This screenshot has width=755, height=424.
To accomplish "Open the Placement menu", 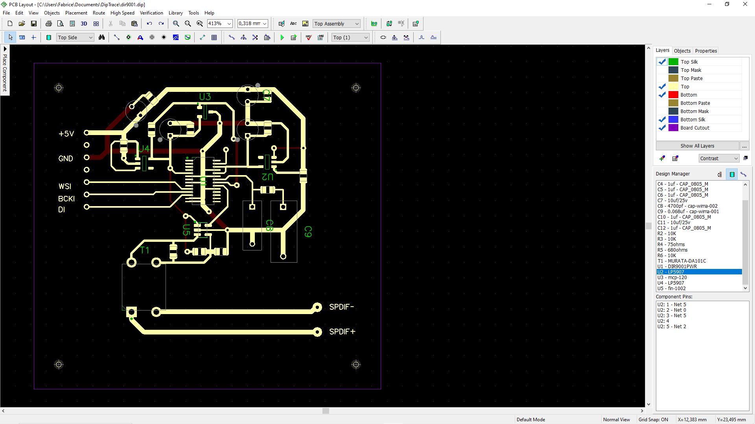I will (x=76, y=13).
